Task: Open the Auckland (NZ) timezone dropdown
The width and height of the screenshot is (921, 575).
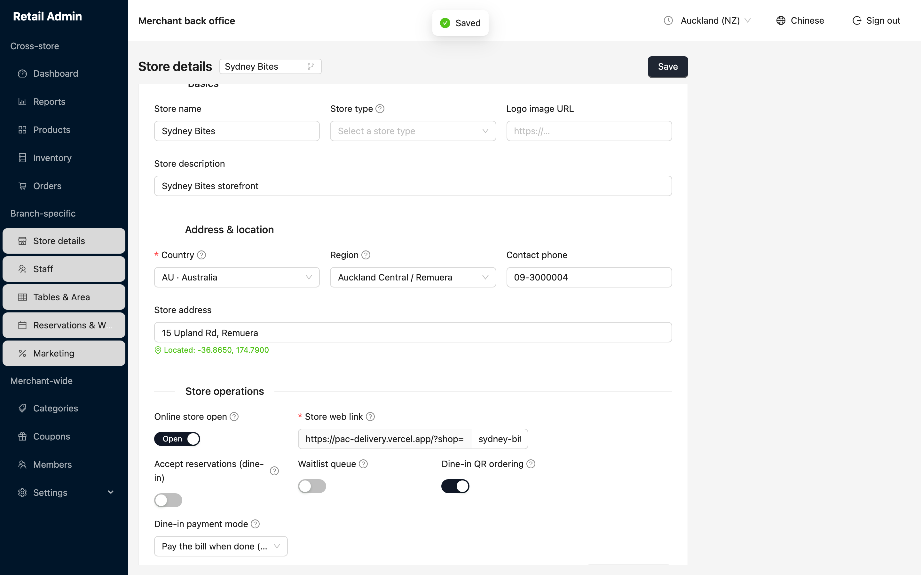Action: click(x=707, y=20)
